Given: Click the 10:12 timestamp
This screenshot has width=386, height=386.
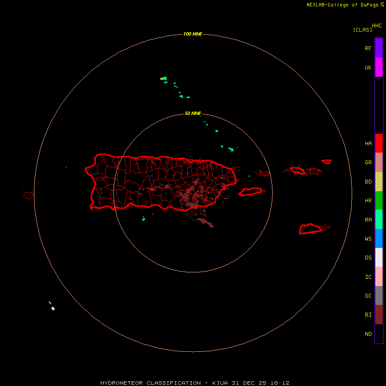Looking at the screenshot, I should 280,383.
